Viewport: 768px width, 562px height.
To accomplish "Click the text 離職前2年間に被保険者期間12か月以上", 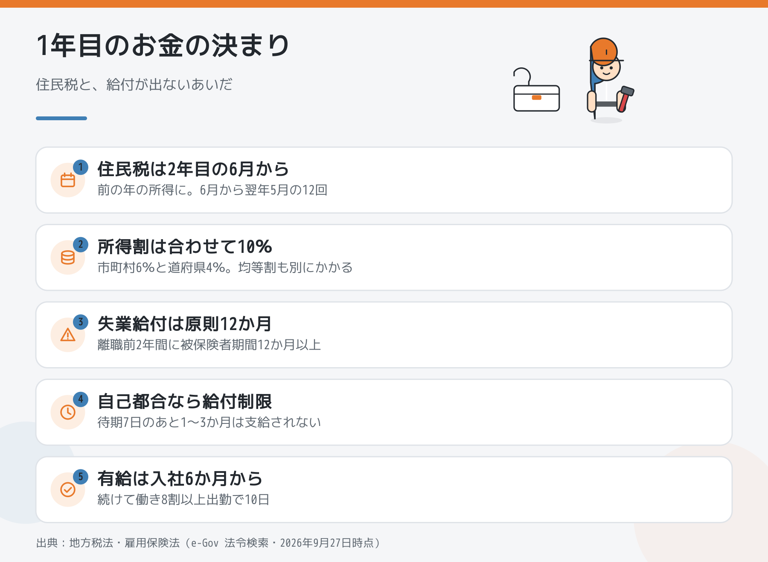I will 209,345.
